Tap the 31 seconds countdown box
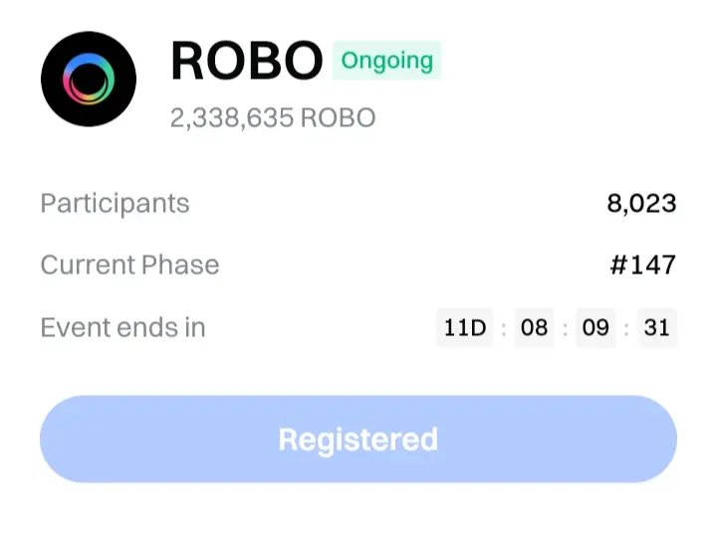This screenshot has height=558, width=716. pos(656,327)
